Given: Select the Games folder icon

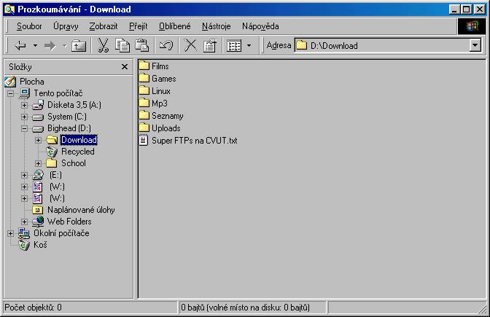Looking at the screenshot, I should click(144, 78).
